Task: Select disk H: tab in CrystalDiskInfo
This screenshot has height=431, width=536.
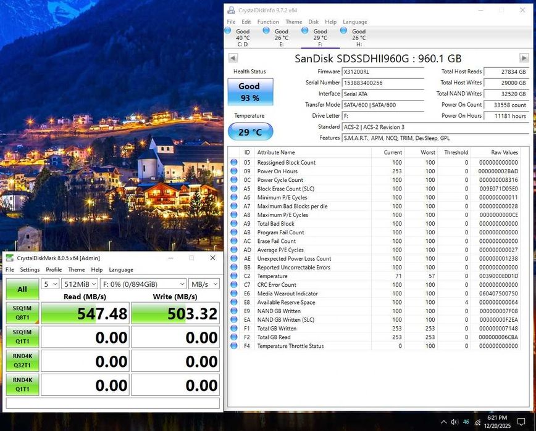Action: pyautogui.click(x=359, y=37)
